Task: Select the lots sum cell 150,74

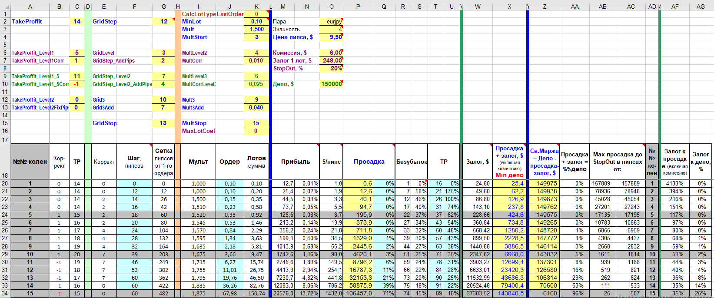Action: 256,293
